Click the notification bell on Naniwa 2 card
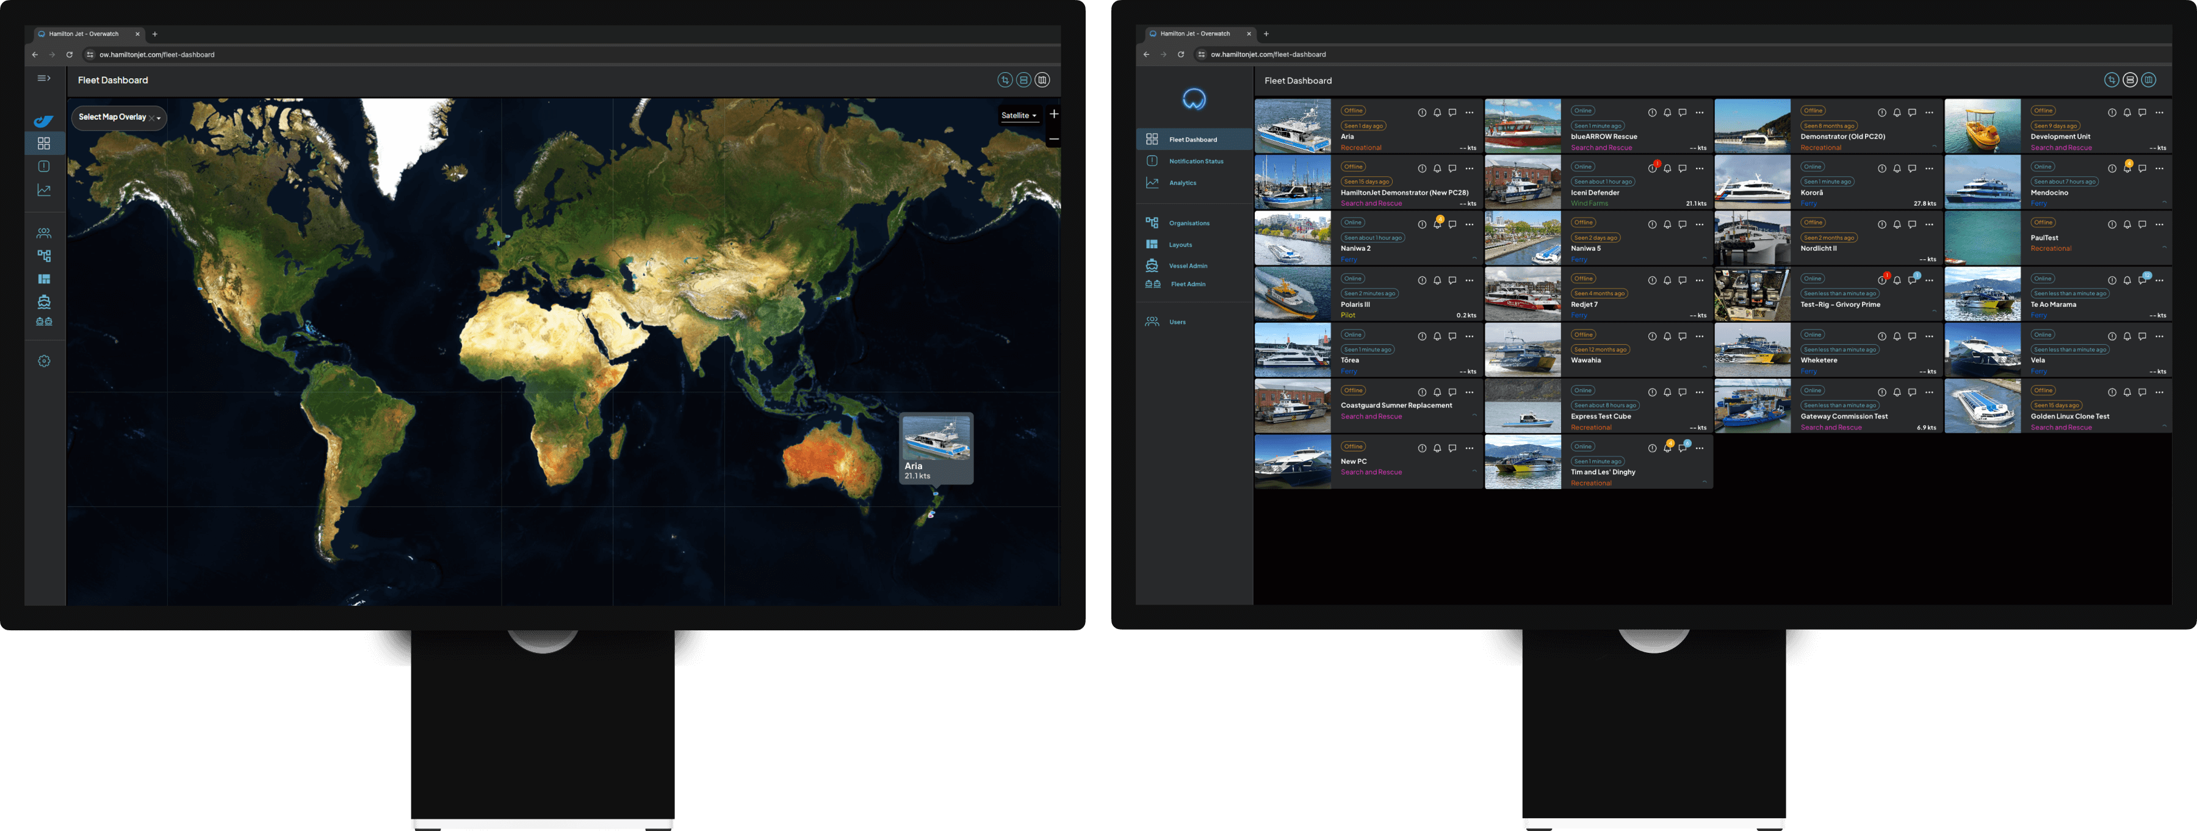This screenshot has width=2197, height=831. point(1437,224)
